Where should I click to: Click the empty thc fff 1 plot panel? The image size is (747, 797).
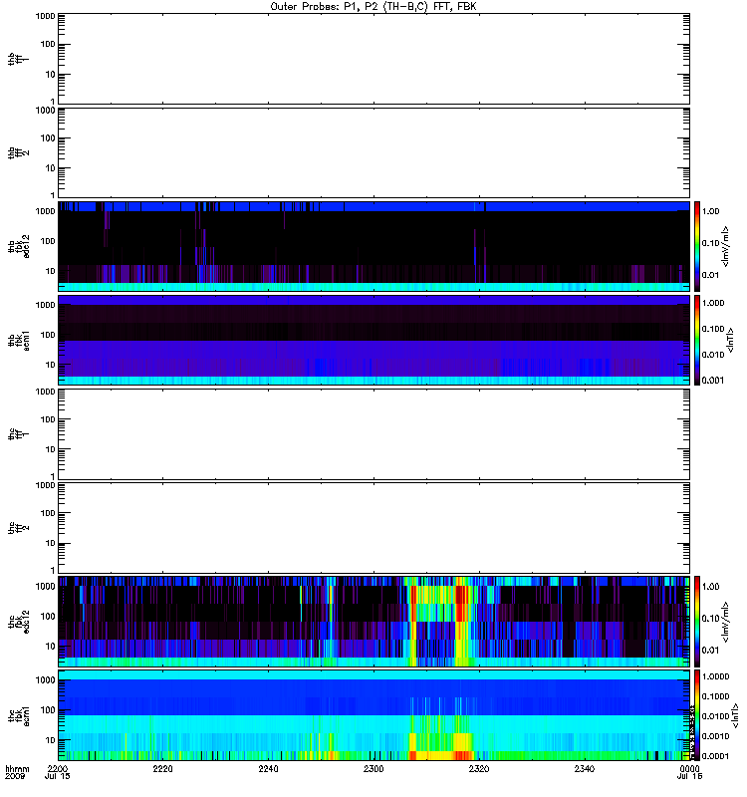[x=373, y=434]
